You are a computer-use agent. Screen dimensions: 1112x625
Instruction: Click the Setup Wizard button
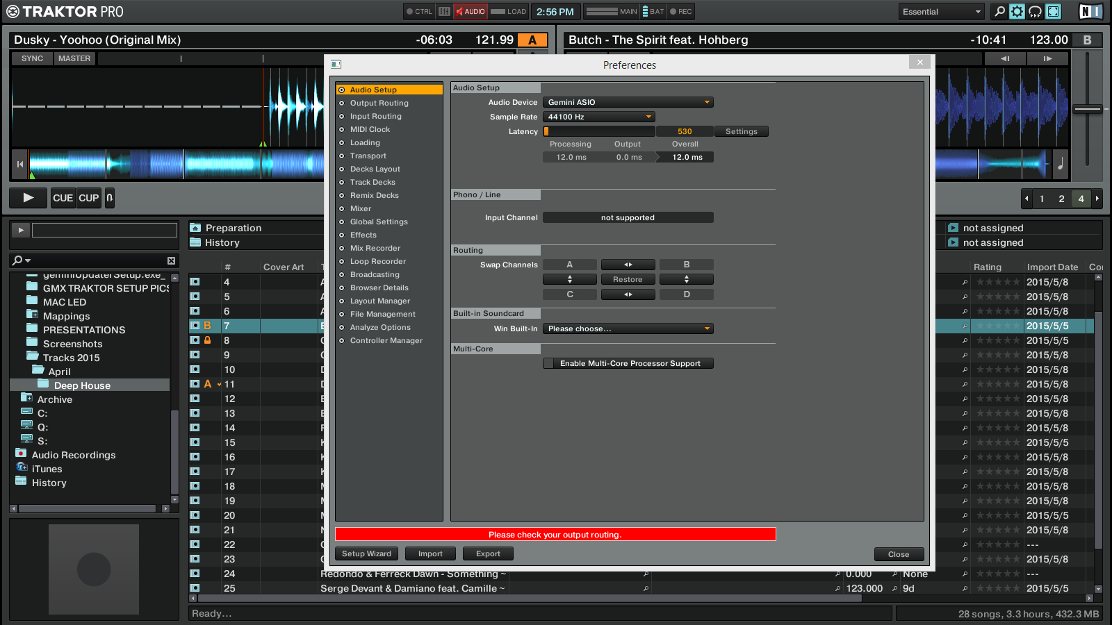(367, 553)
